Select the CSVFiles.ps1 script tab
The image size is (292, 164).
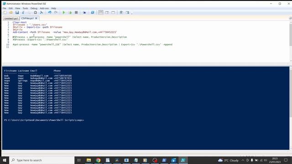coord(27,18)
